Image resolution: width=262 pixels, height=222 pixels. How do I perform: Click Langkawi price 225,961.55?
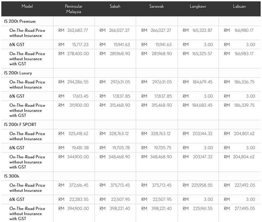click(203, 209)
